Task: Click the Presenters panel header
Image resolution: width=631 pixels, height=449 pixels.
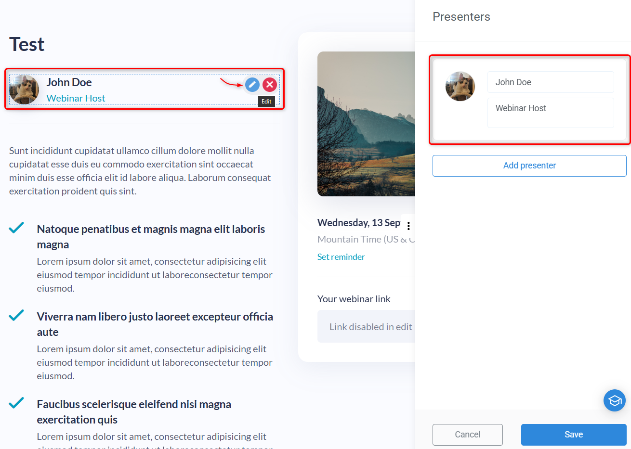Action: point(461,16)
